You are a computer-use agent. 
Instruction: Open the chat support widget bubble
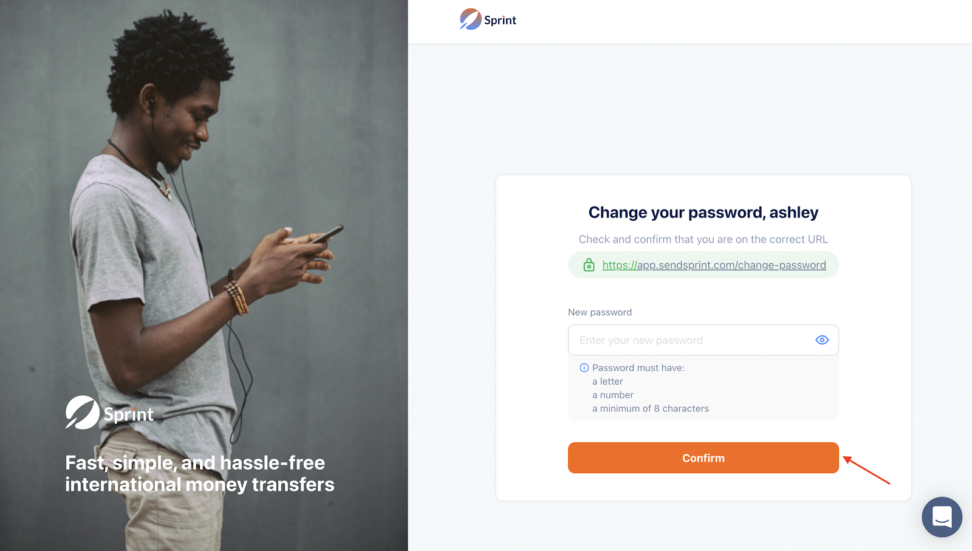point(942,517)
